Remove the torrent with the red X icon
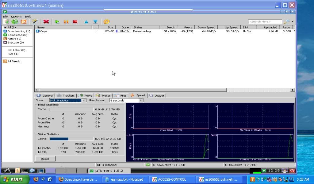This screenshot has width=314, height=184. (x=46, y=22)
